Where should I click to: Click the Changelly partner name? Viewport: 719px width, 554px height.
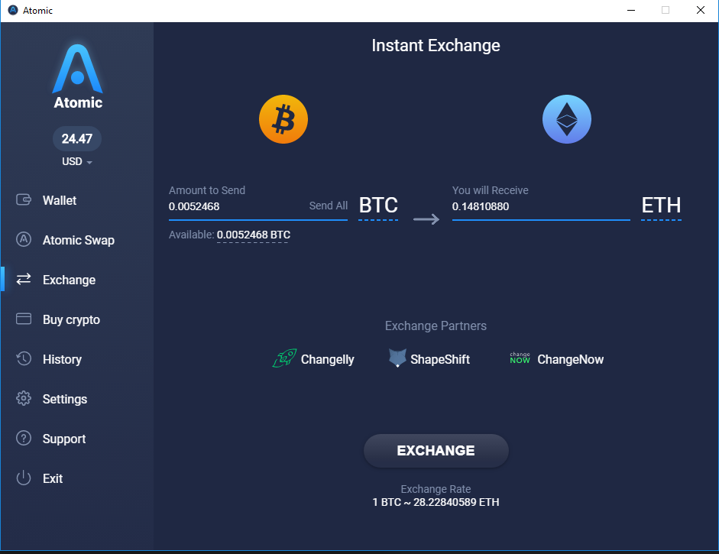[x=327, y=360]
